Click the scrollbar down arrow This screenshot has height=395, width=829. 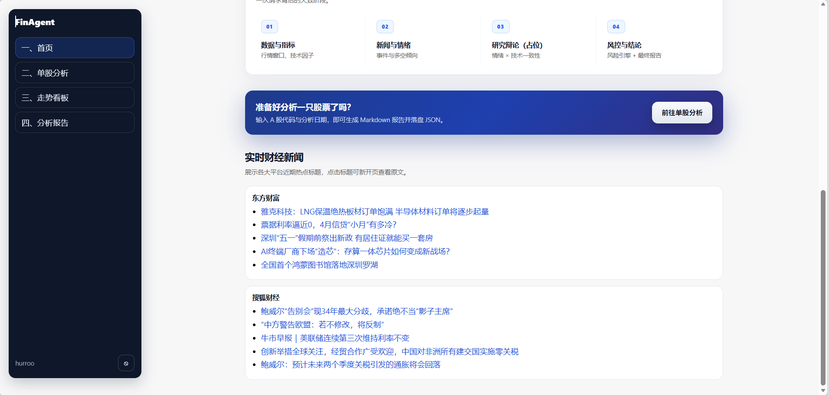click(x=823, y=391)
